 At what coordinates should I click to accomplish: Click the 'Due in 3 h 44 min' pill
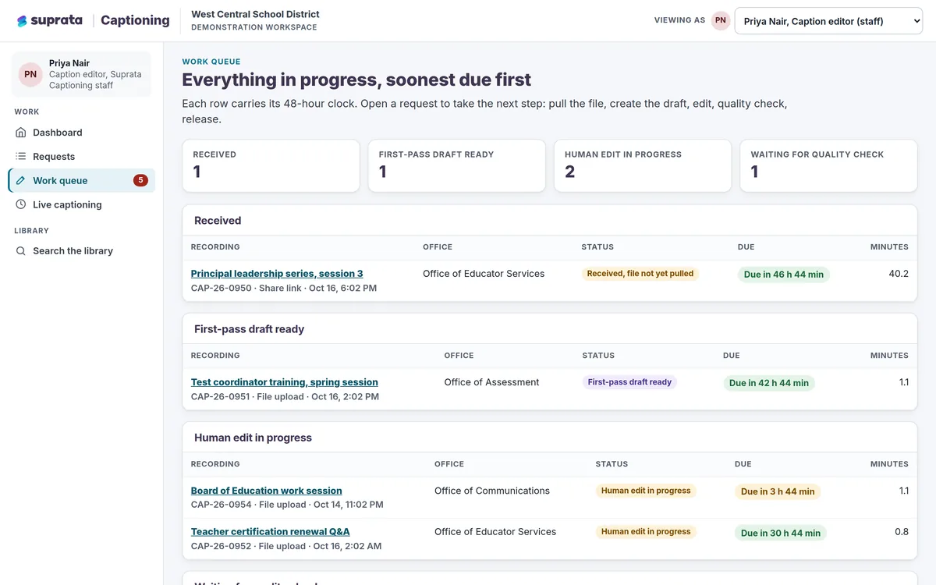click(778, 491)
